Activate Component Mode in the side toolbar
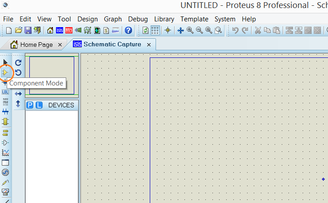The height and width of the screenshot is (203, 328). click(x=5, y=73)
